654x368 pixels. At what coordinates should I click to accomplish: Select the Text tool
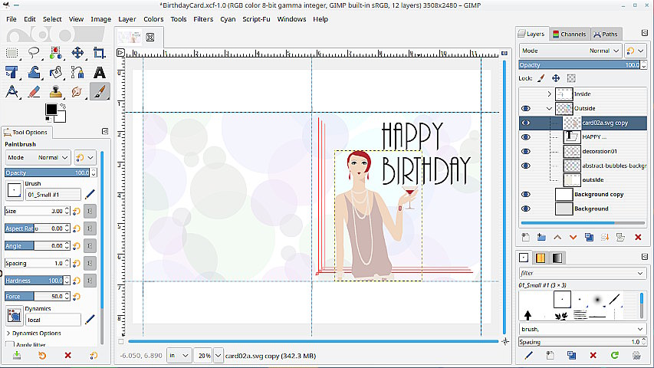99,72
